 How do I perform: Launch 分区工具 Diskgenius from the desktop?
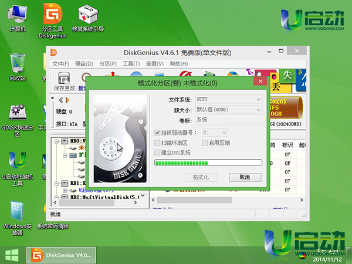[53, 21]
